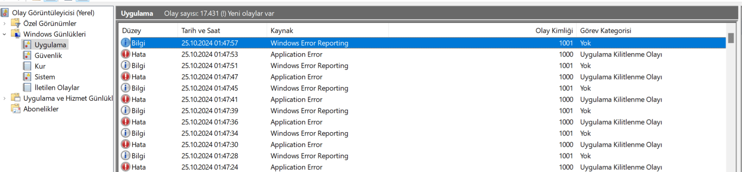This screenshot has width=742, height=172.
Task: Click the info icon of the 01:47:28 event
Action: point(125,156)
